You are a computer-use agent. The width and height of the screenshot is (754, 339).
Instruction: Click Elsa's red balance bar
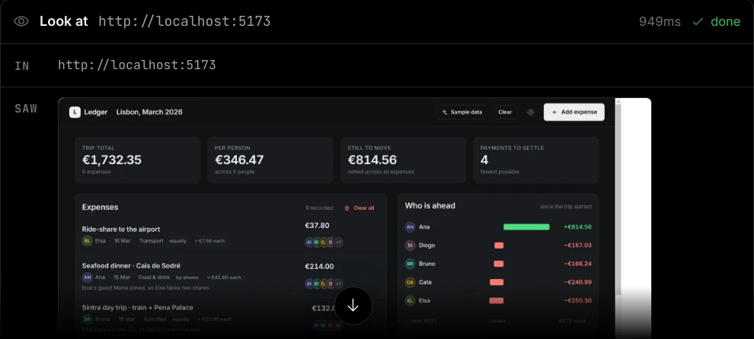497,300
